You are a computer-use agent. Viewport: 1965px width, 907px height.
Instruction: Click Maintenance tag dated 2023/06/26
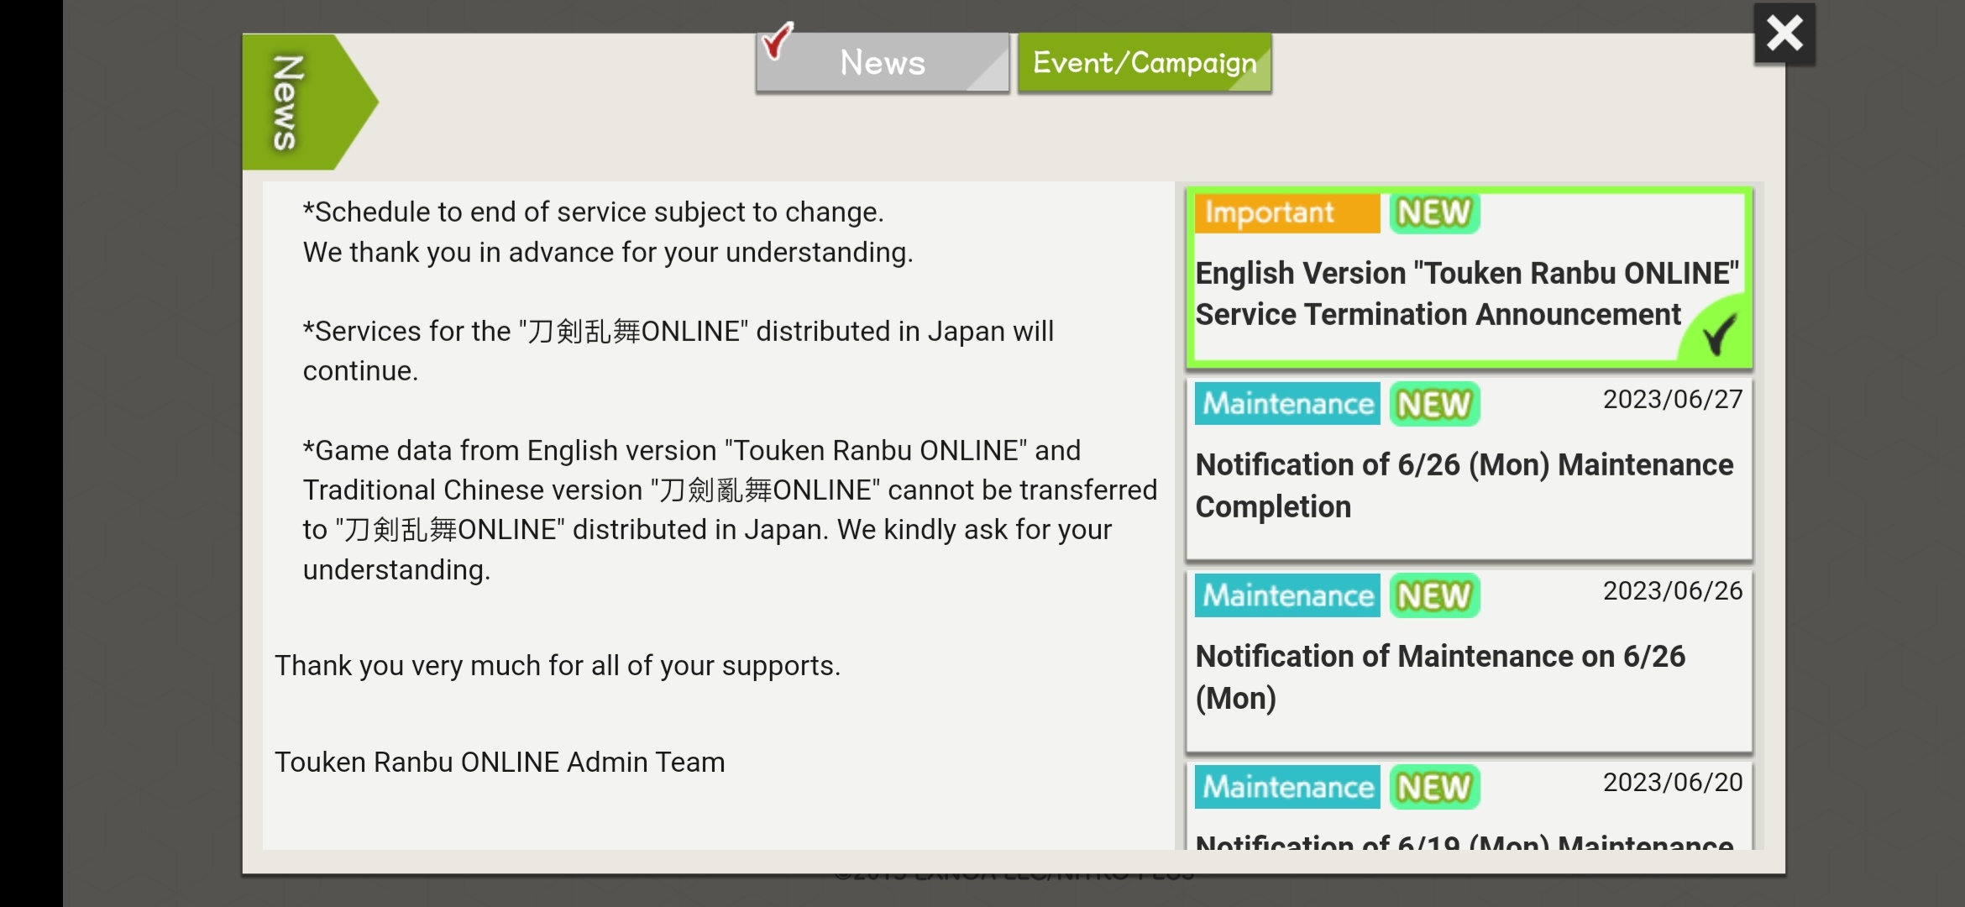pos(1287,595)
